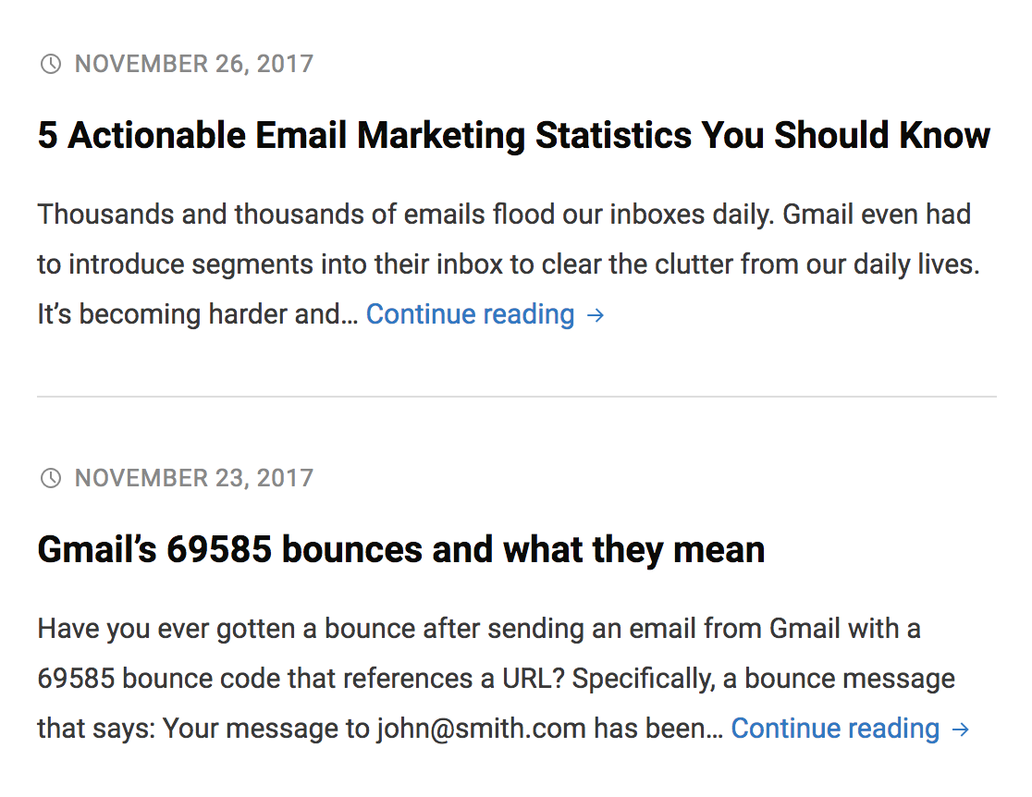1032x797 pixels.
Task: Open the November 23, 2017 date link
Action: pos(194,478)
